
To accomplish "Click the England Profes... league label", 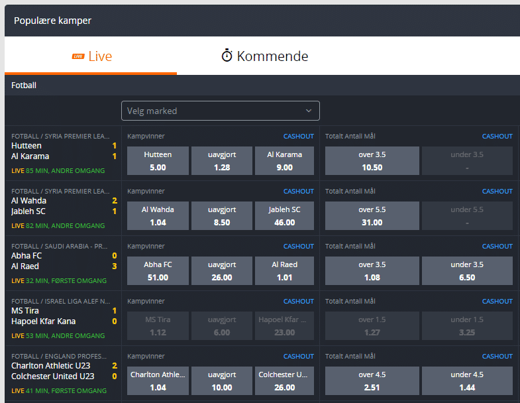I will point(59,357).
